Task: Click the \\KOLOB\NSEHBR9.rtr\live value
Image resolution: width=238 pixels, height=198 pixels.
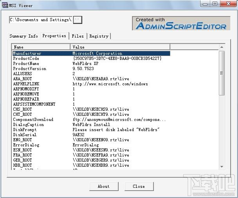Action: click(101, 165)
